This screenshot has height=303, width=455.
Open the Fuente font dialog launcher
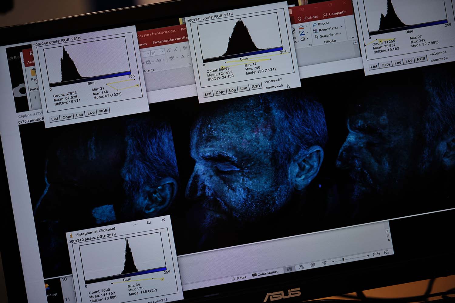[190, 64]
